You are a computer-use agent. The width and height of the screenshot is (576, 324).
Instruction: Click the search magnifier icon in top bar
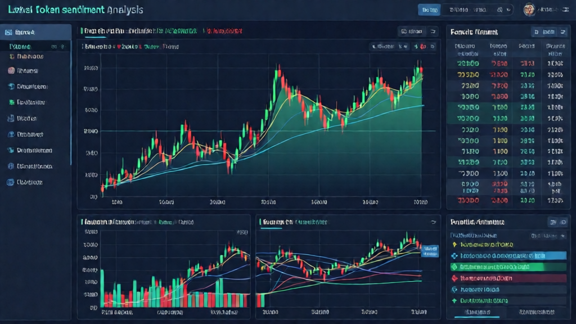click(499, 10)
